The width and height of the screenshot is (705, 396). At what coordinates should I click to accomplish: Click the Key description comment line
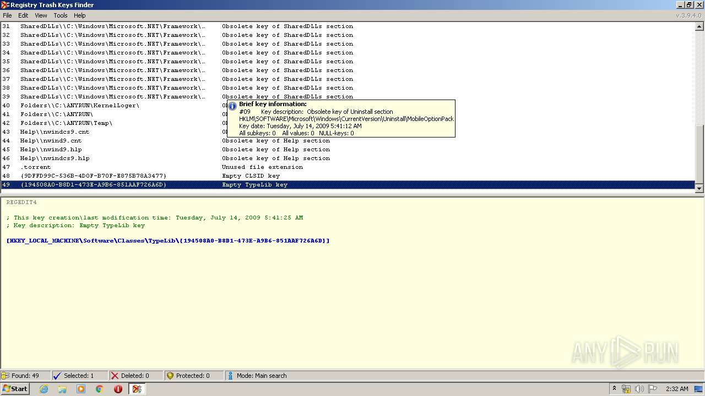point(75,226)
